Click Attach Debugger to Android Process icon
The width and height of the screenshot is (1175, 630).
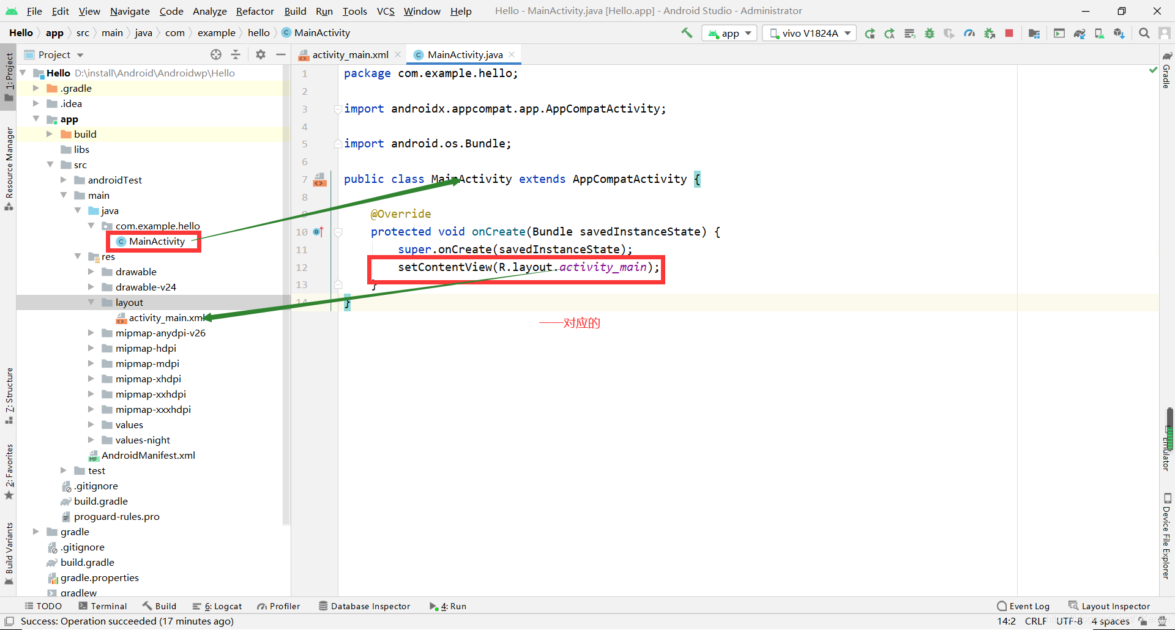pos(989,34)
